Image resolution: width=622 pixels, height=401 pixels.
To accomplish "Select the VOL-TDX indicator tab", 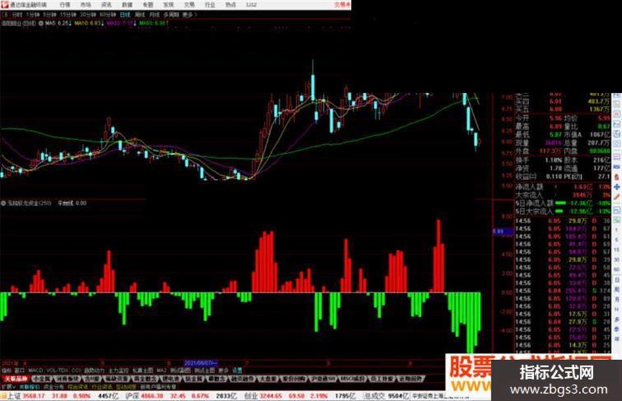I will 57,370.
